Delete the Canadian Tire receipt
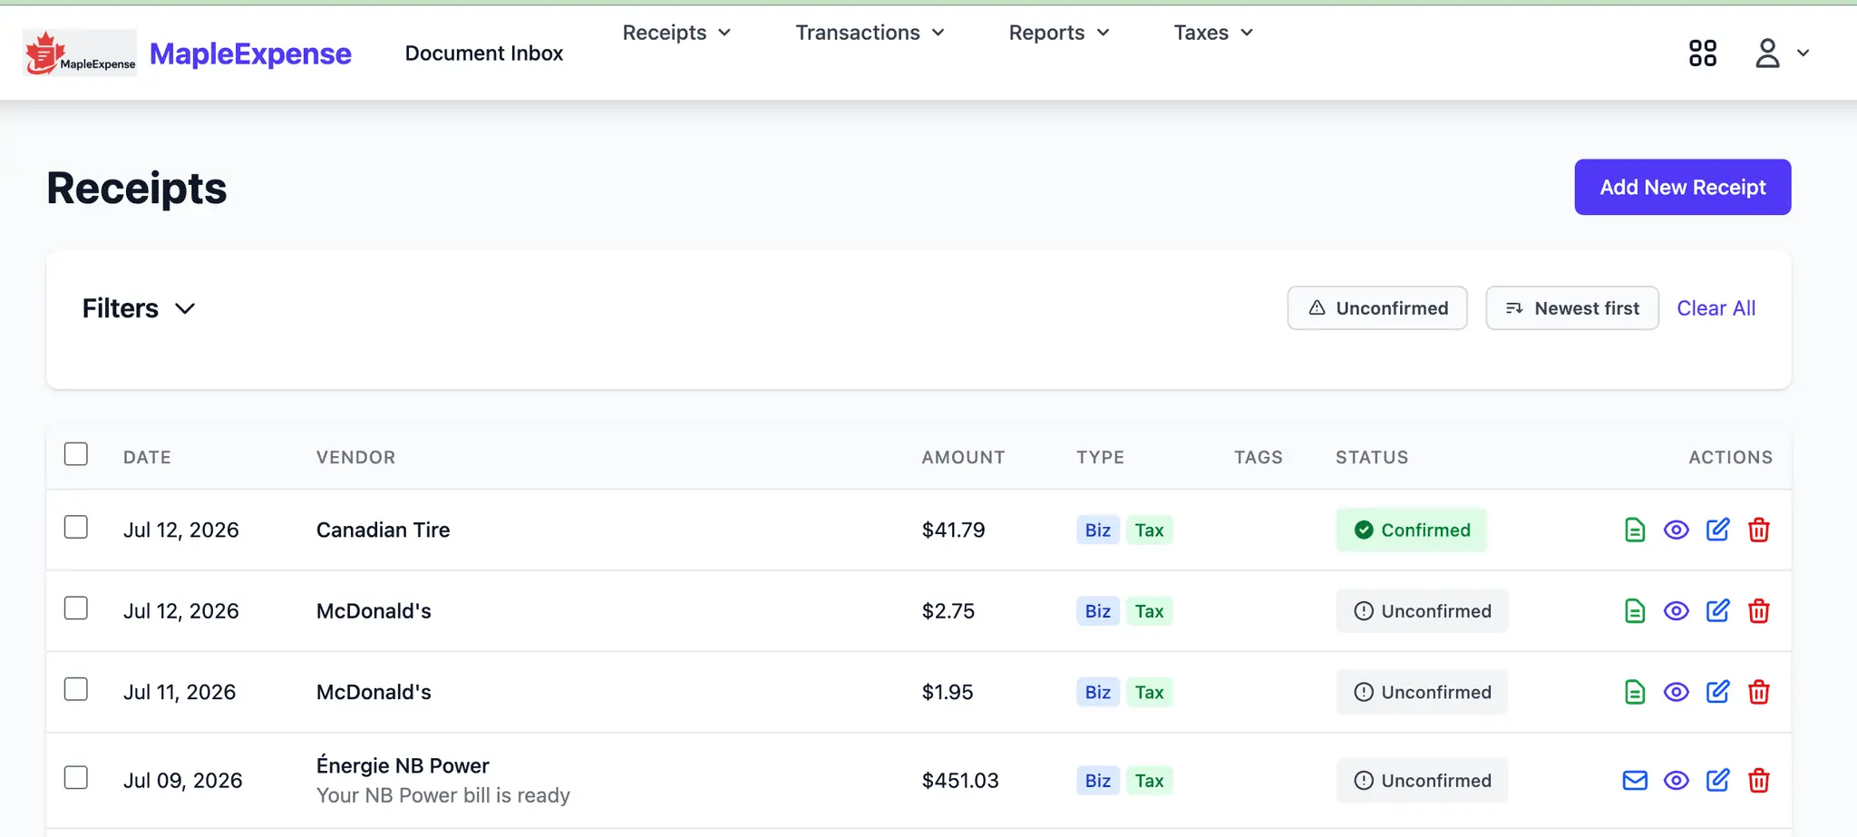This screenshot has width=1857, height=837. click(x=1758, y=530)
